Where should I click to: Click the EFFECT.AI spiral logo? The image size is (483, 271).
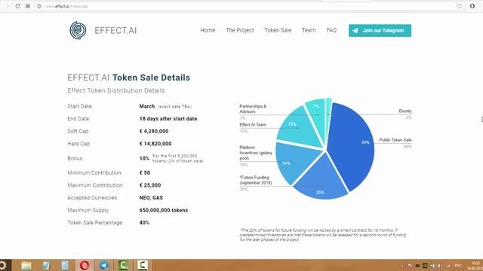[x=78, y=30]
